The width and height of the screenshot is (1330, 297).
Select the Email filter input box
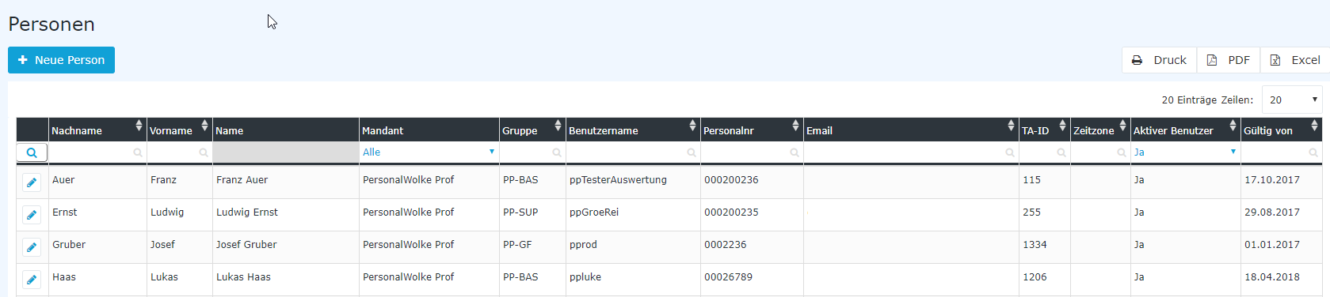(x=911, y=152)
